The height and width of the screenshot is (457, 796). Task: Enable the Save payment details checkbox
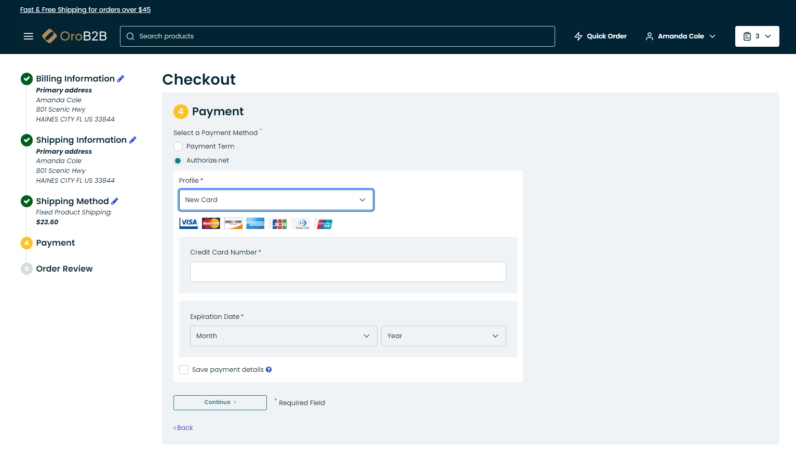[184, 370]
